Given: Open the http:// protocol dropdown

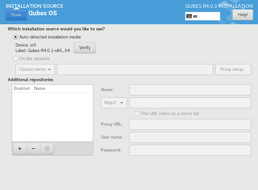Looking at the screenshot, I should 114,103.
